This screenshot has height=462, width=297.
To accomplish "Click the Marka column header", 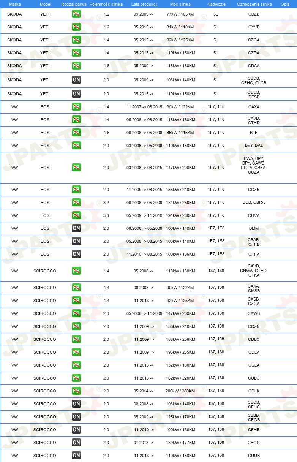I will pyautogui.click(x=15, y=4).
